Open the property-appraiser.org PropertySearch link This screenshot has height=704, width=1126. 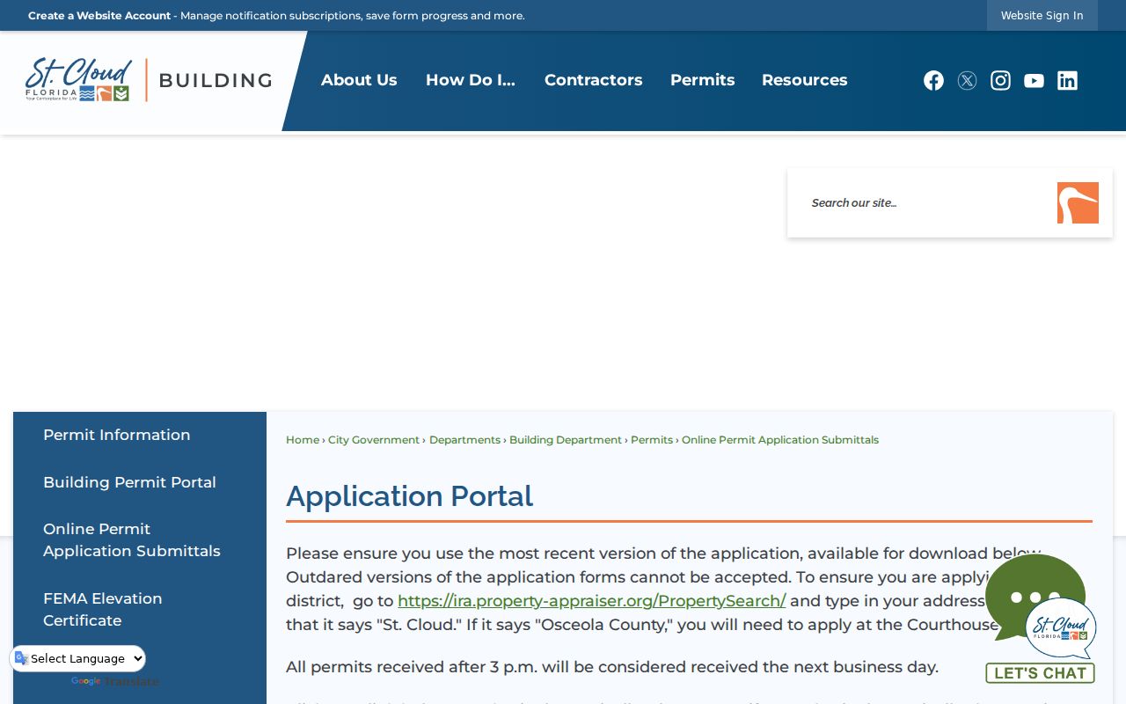tap(591, 601)
